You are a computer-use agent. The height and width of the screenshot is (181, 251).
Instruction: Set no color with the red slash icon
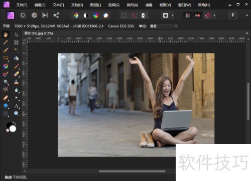pyautogui.click(x=8, y=130)
